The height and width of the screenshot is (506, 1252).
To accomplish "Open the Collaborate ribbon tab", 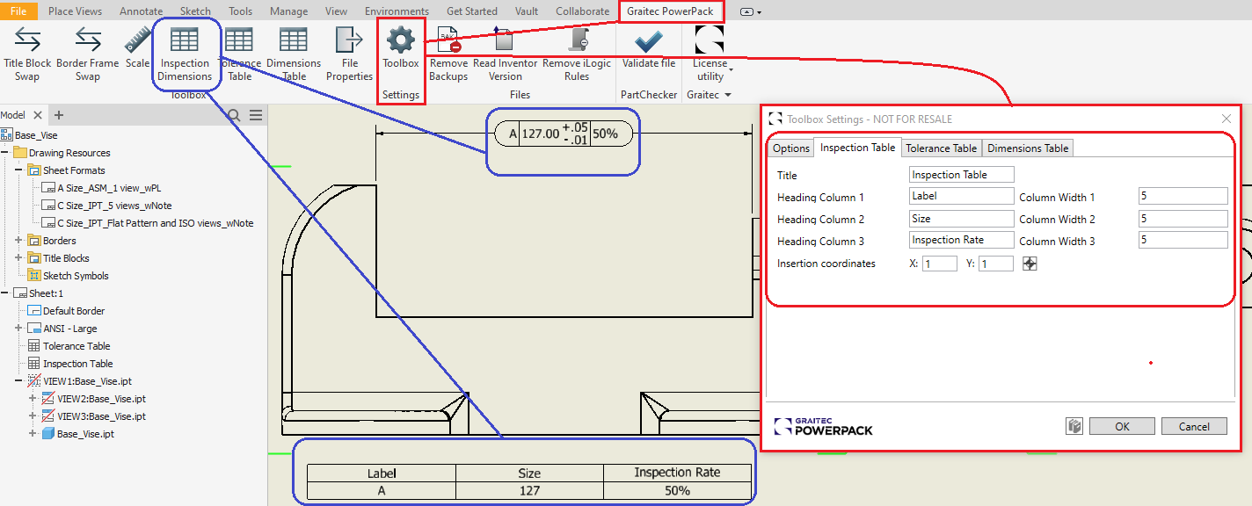I will click(x=582, y=11).
